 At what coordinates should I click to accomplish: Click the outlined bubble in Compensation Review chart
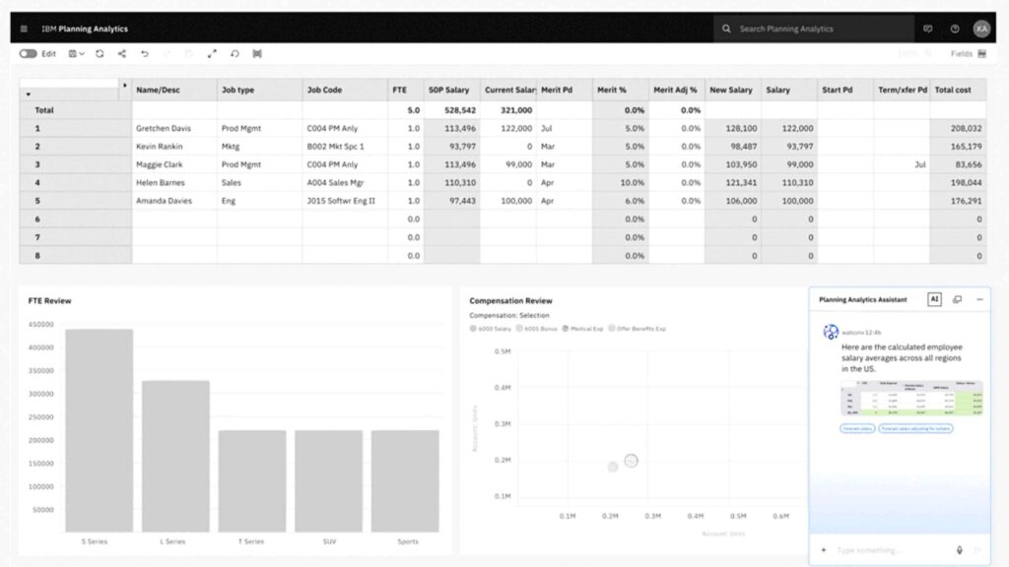(632, 461)
